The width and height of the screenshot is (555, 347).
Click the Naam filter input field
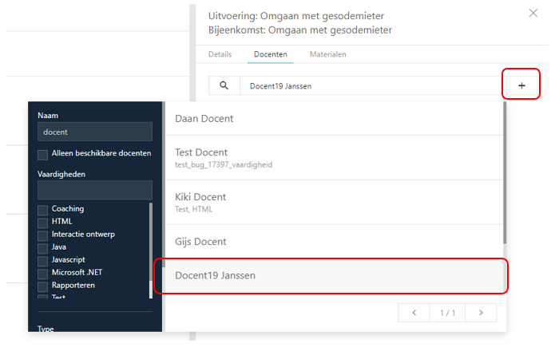click(x=94, y=132)
